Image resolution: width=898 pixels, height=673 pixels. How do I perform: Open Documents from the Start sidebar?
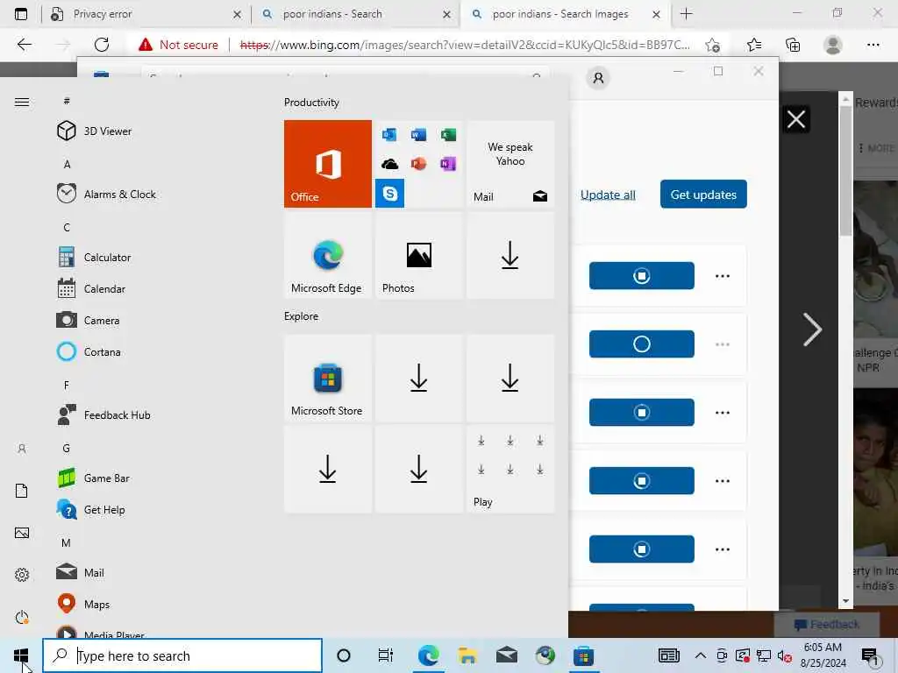(x=22, y=491)
